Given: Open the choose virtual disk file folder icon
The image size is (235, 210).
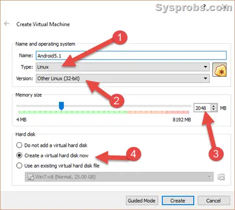Looking at the screenshot, I should pos(221,177).
